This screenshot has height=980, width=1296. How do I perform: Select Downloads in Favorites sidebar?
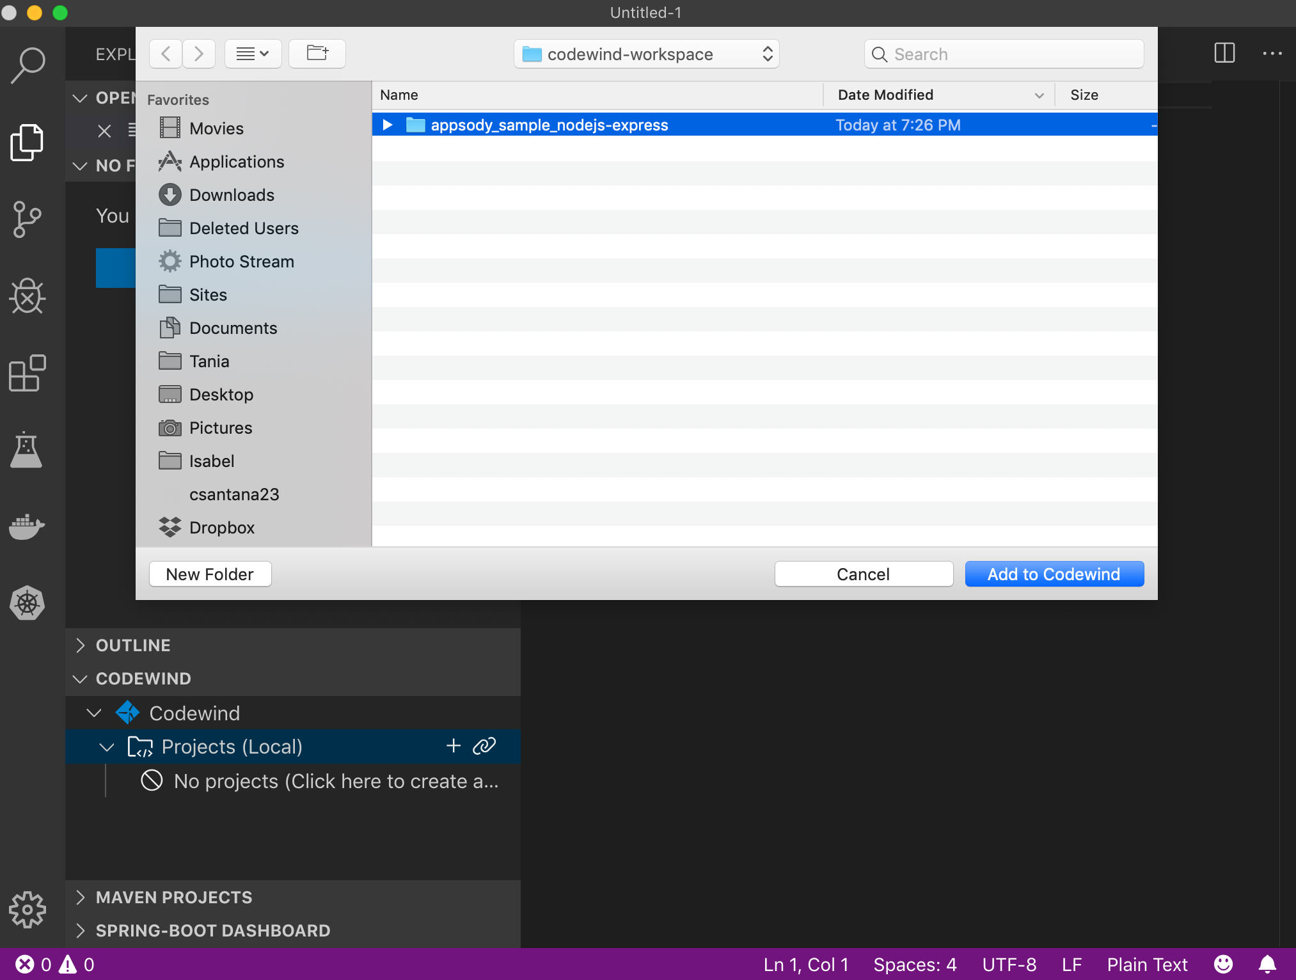click(x=232, y=195)
